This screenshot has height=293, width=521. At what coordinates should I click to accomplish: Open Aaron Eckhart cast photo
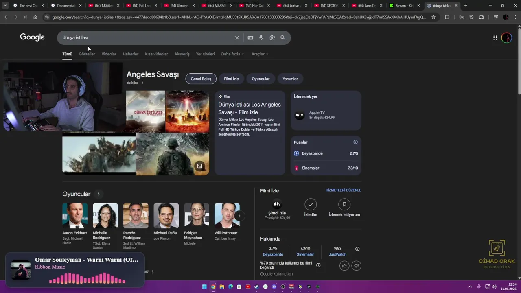(75, 216)
